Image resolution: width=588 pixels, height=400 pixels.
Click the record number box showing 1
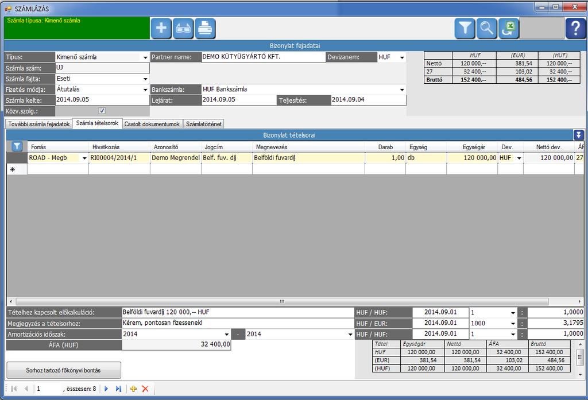click(x=48, y=389)
